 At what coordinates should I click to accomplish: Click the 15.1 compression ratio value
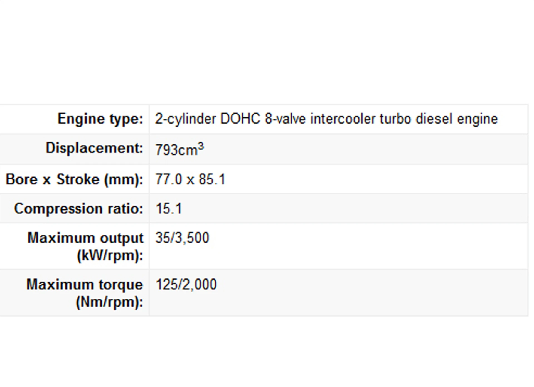pyautogui.click(x=169, y=209)
